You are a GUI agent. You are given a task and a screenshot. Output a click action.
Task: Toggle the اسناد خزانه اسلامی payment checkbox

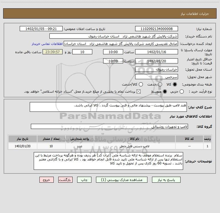click(139, 91)
